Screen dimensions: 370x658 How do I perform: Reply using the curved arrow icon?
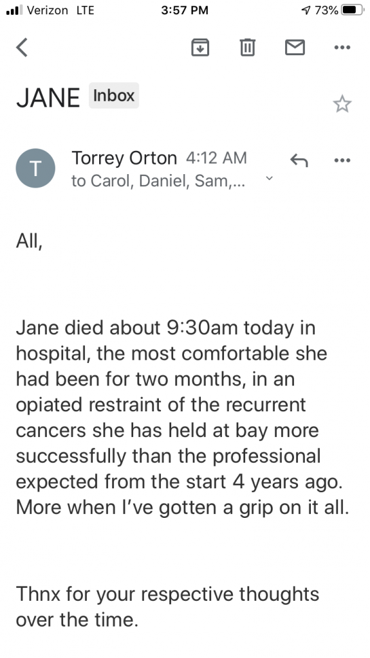299,160
